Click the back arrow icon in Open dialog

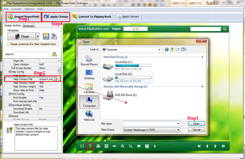(x=167, y=50)
